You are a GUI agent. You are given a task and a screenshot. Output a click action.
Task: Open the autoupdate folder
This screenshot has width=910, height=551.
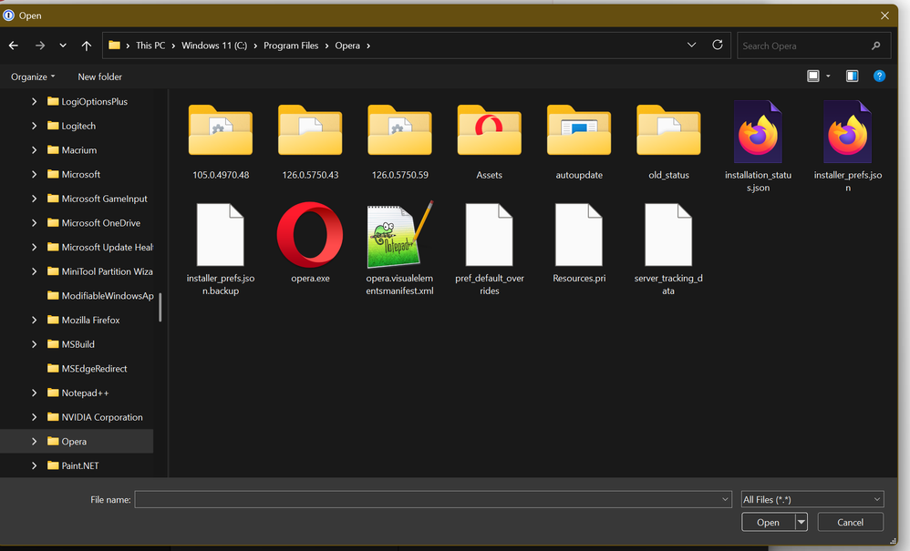pos(578,133)
